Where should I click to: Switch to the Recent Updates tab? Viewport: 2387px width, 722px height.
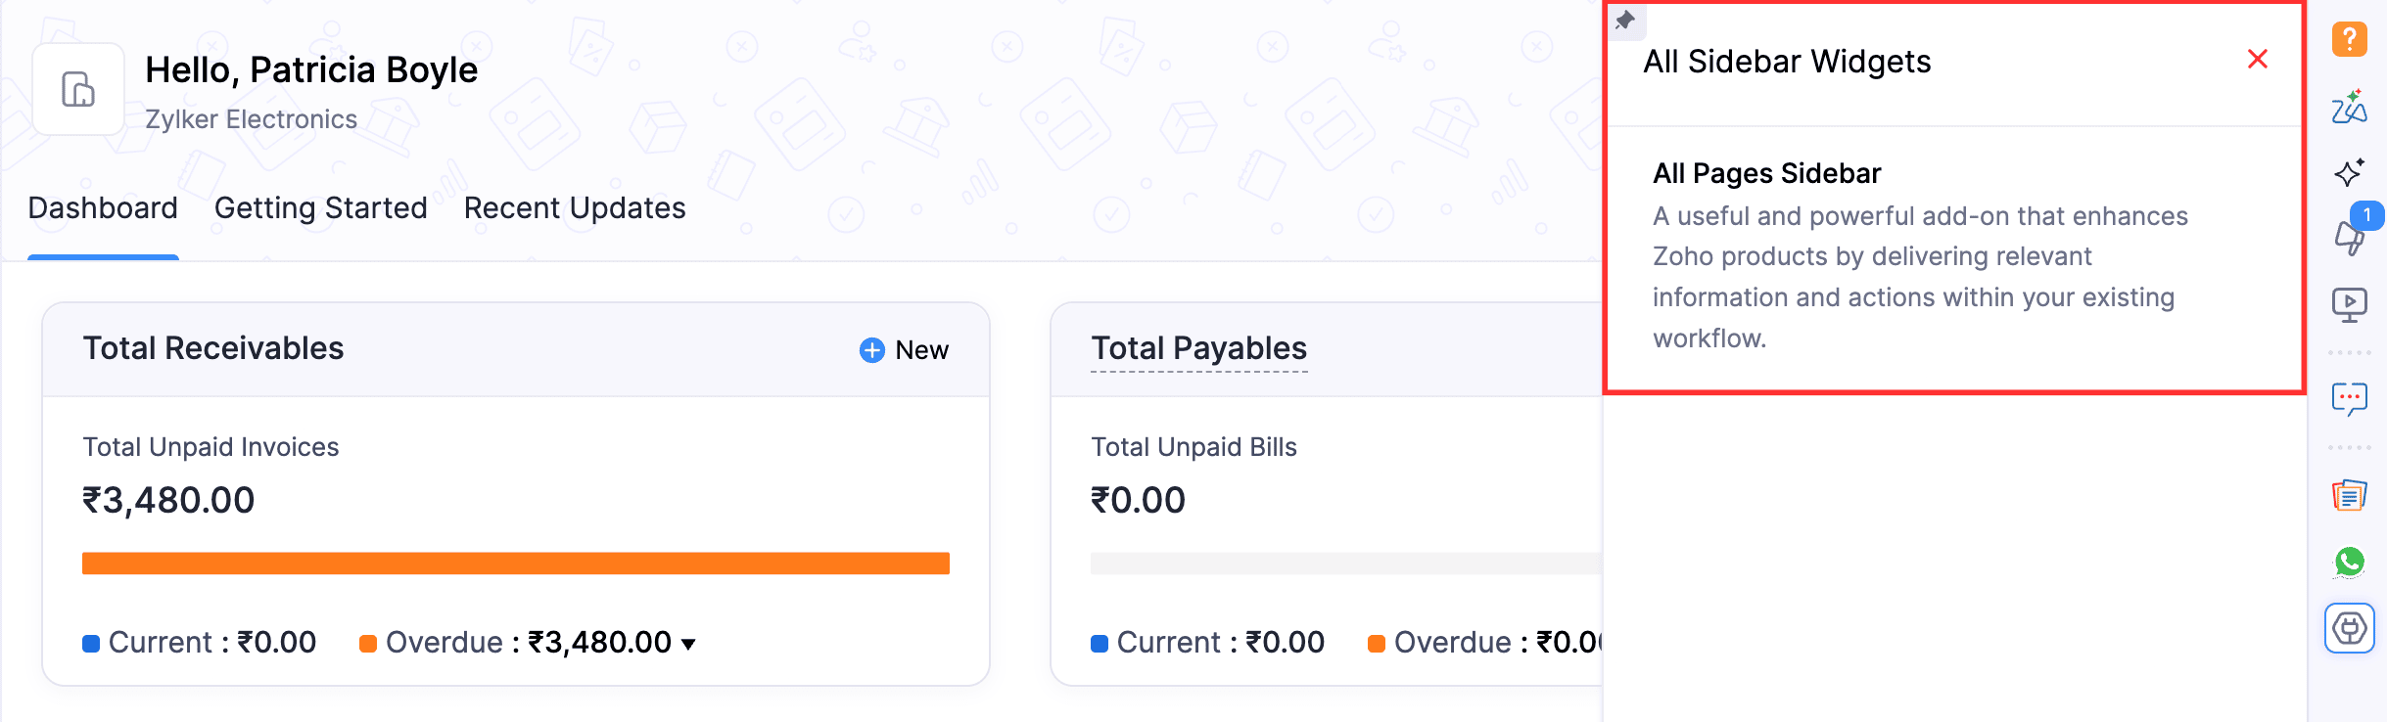click(575, 208)
